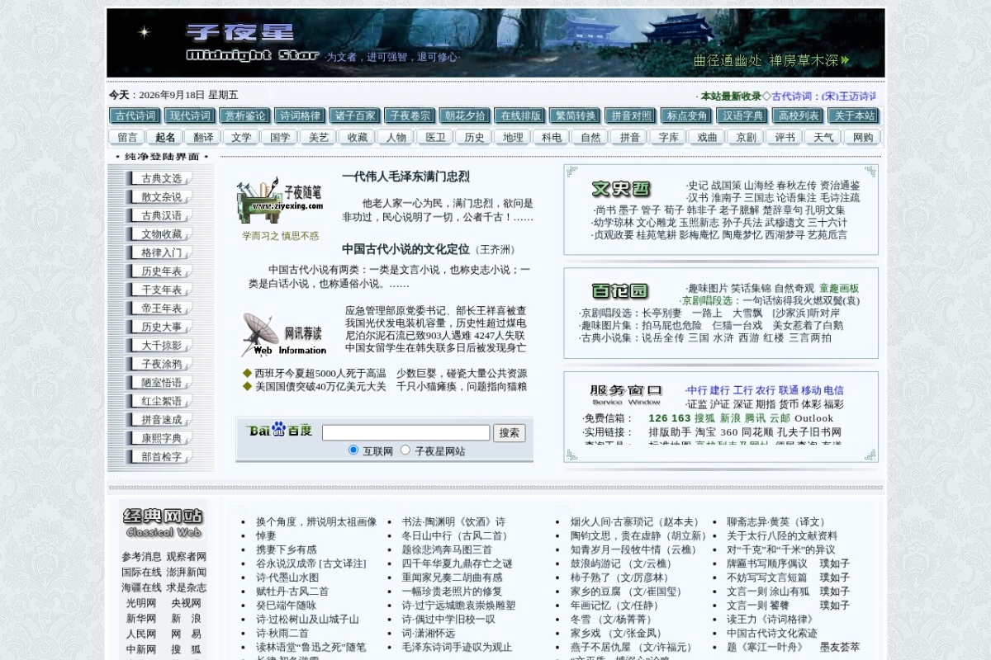Open 子夜涂鸦 in the sidebar
The height and width of the screenshot is (660, 991).
[x=160, y=364]
